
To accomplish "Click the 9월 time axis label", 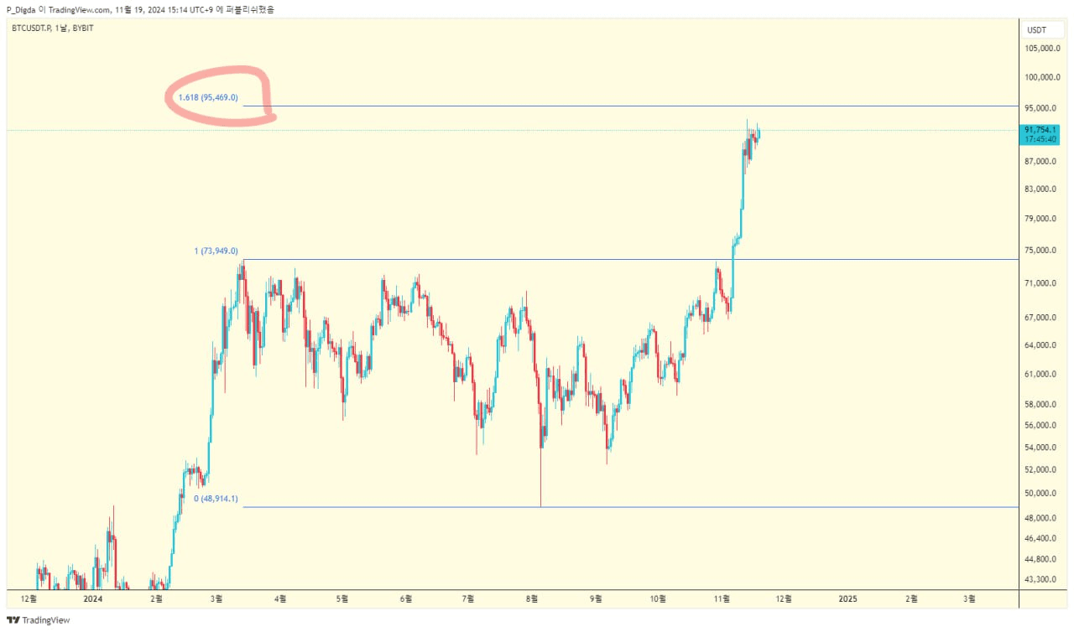I will (597, 598).
